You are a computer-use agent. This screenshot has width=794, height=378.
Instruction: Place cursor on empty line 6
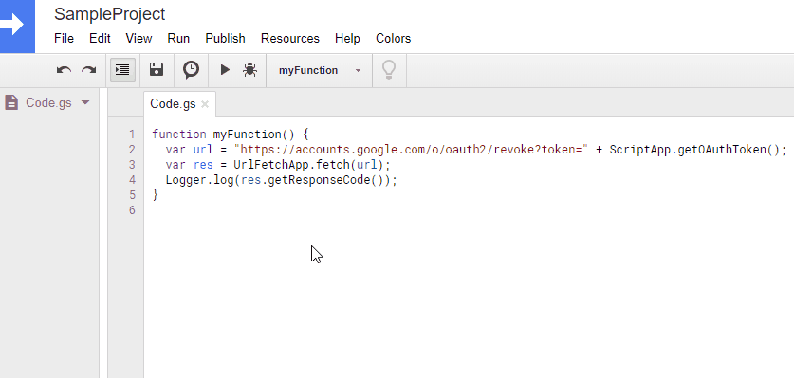(469, 210)
